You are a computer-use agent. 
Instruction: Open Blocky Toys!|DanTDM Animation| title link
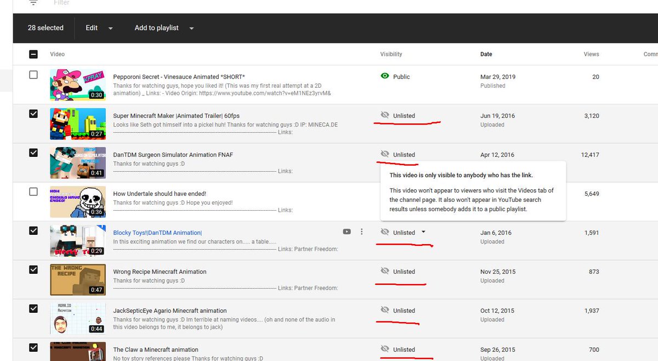[157, 233]
